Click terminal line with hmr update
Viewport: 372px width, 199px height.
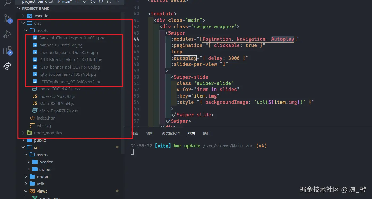click(199, 146)
